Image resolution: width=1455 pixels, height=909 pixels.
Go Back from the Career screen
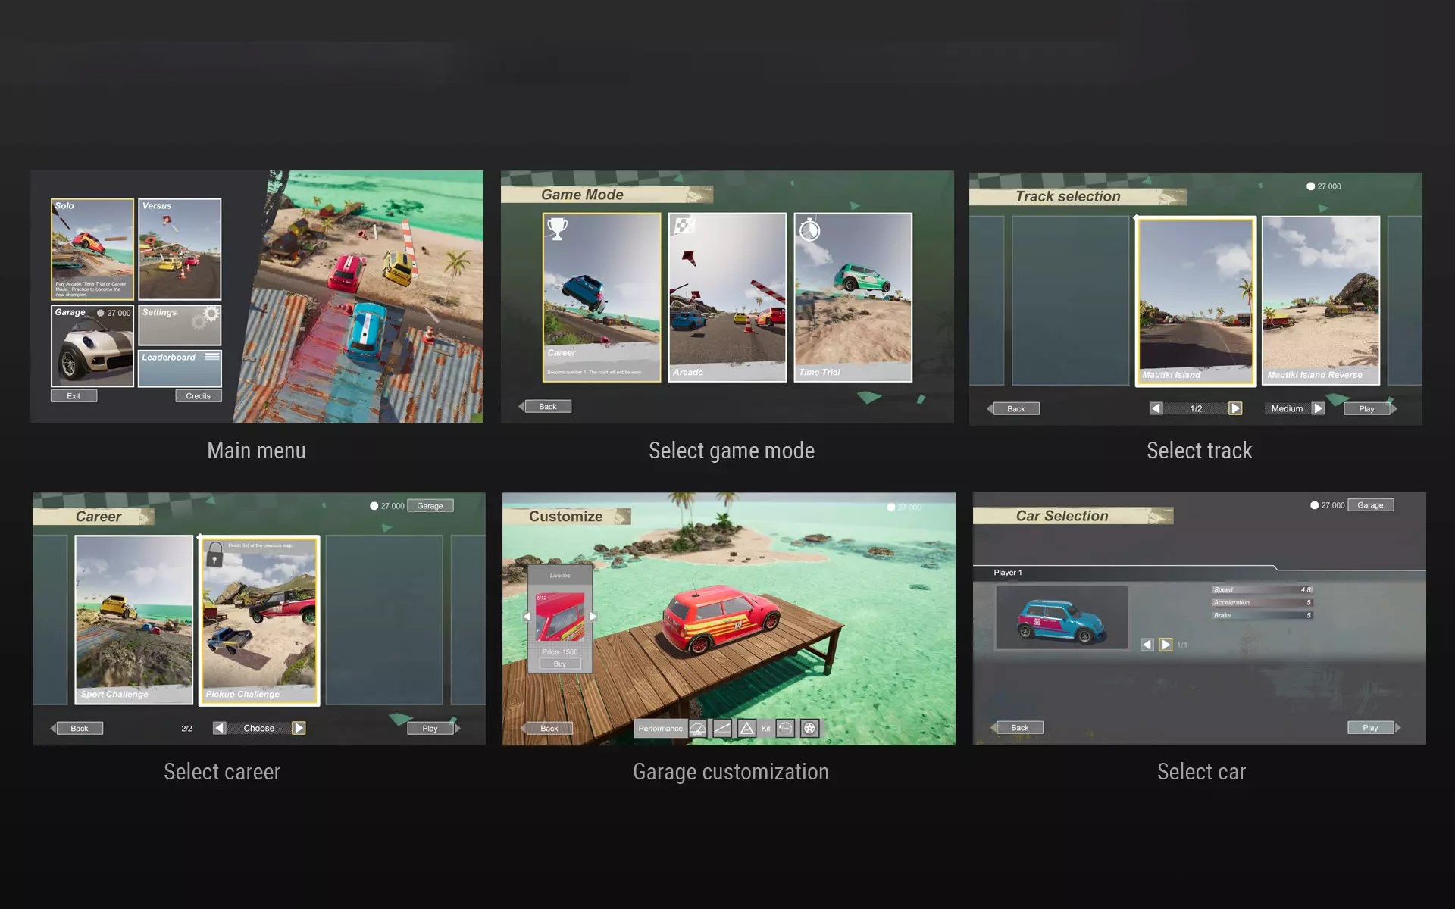coord(79,728)
